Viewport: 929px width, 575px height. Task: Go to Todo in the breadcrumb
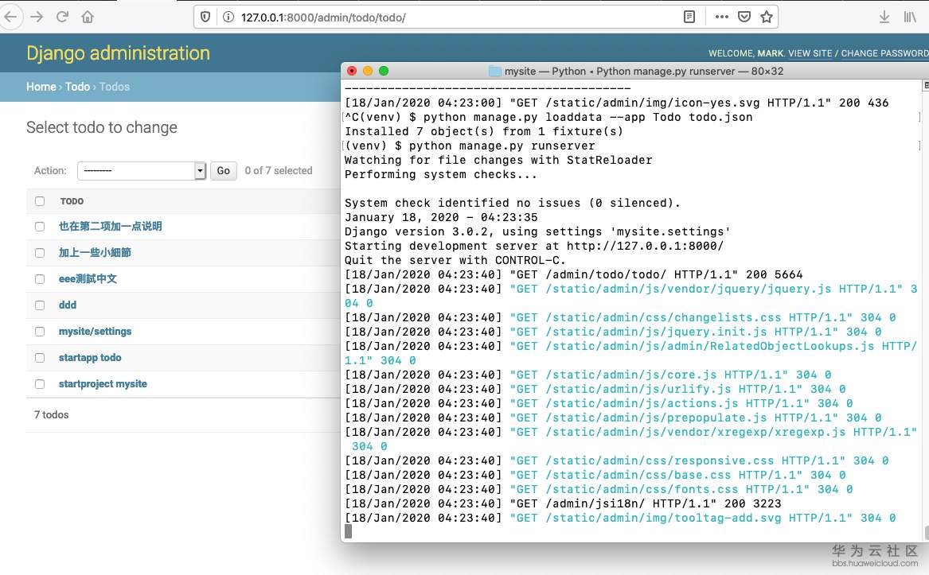tap(77, 87)
